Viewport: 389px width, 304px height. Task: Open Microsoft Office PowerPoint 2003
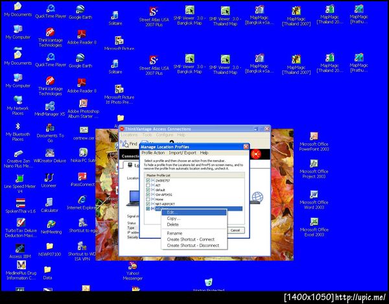pos(314,136)
